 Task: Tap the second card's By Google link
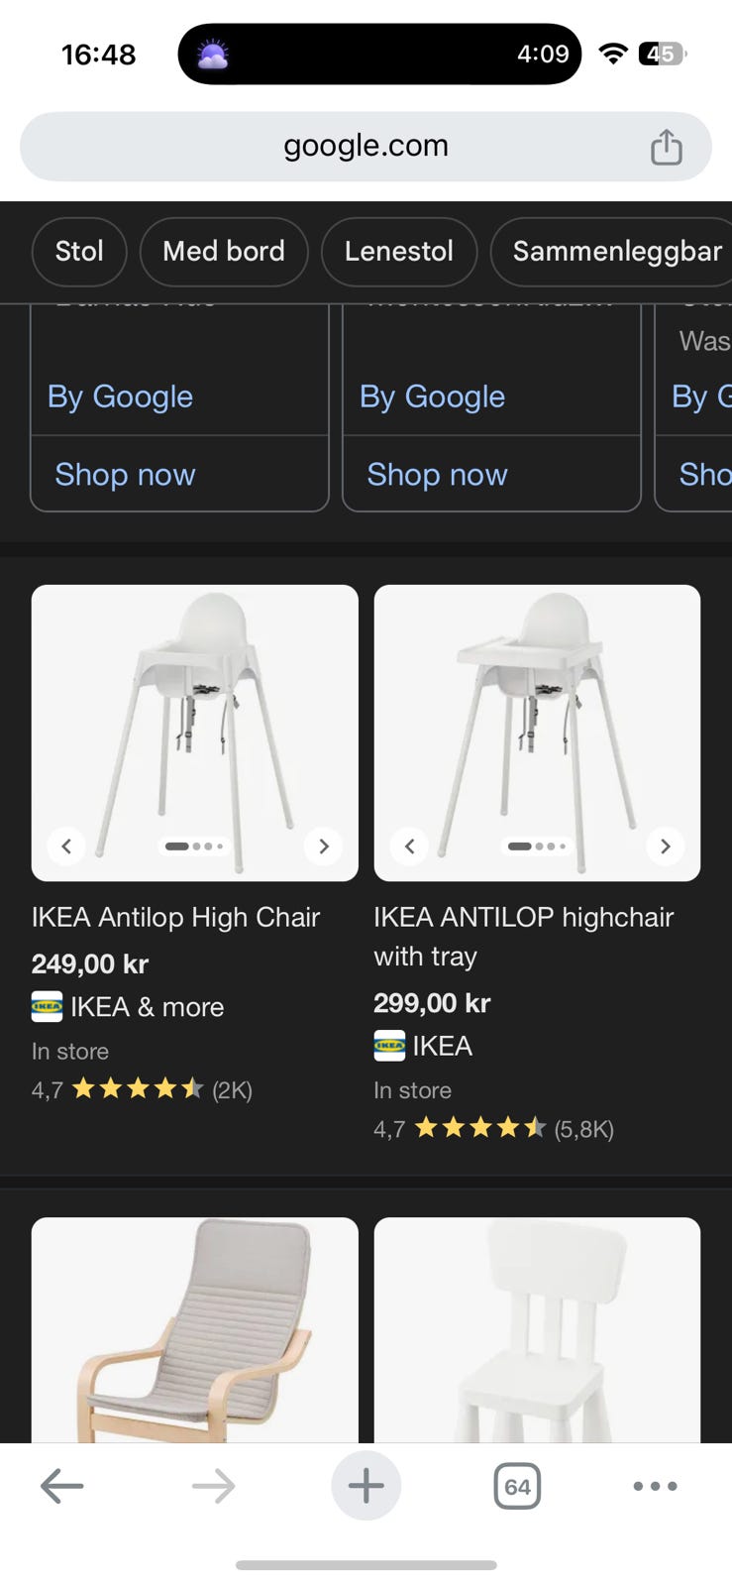[432, 396]
